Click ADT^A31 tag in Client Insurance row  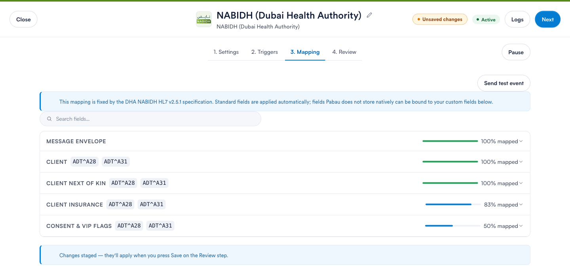(x=152, y=205)
